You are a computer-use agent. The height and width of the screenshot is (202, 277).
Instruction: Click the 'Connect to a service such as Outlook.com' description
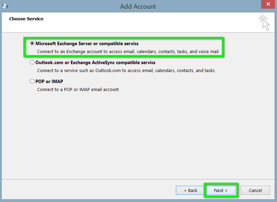pos(126,70)
